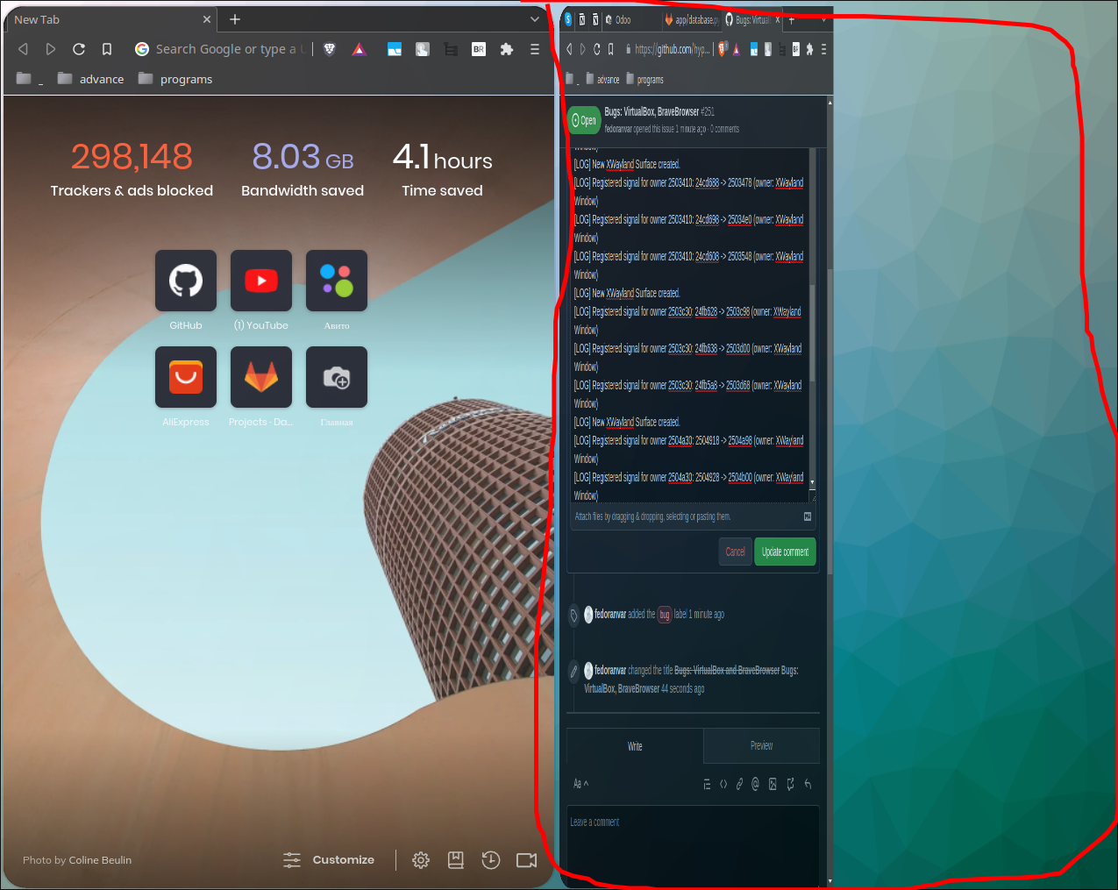Toggle the Open status badge on the issue
Image resolution: width=1118 pixels, height=890 pixels.
click(583, 120)
